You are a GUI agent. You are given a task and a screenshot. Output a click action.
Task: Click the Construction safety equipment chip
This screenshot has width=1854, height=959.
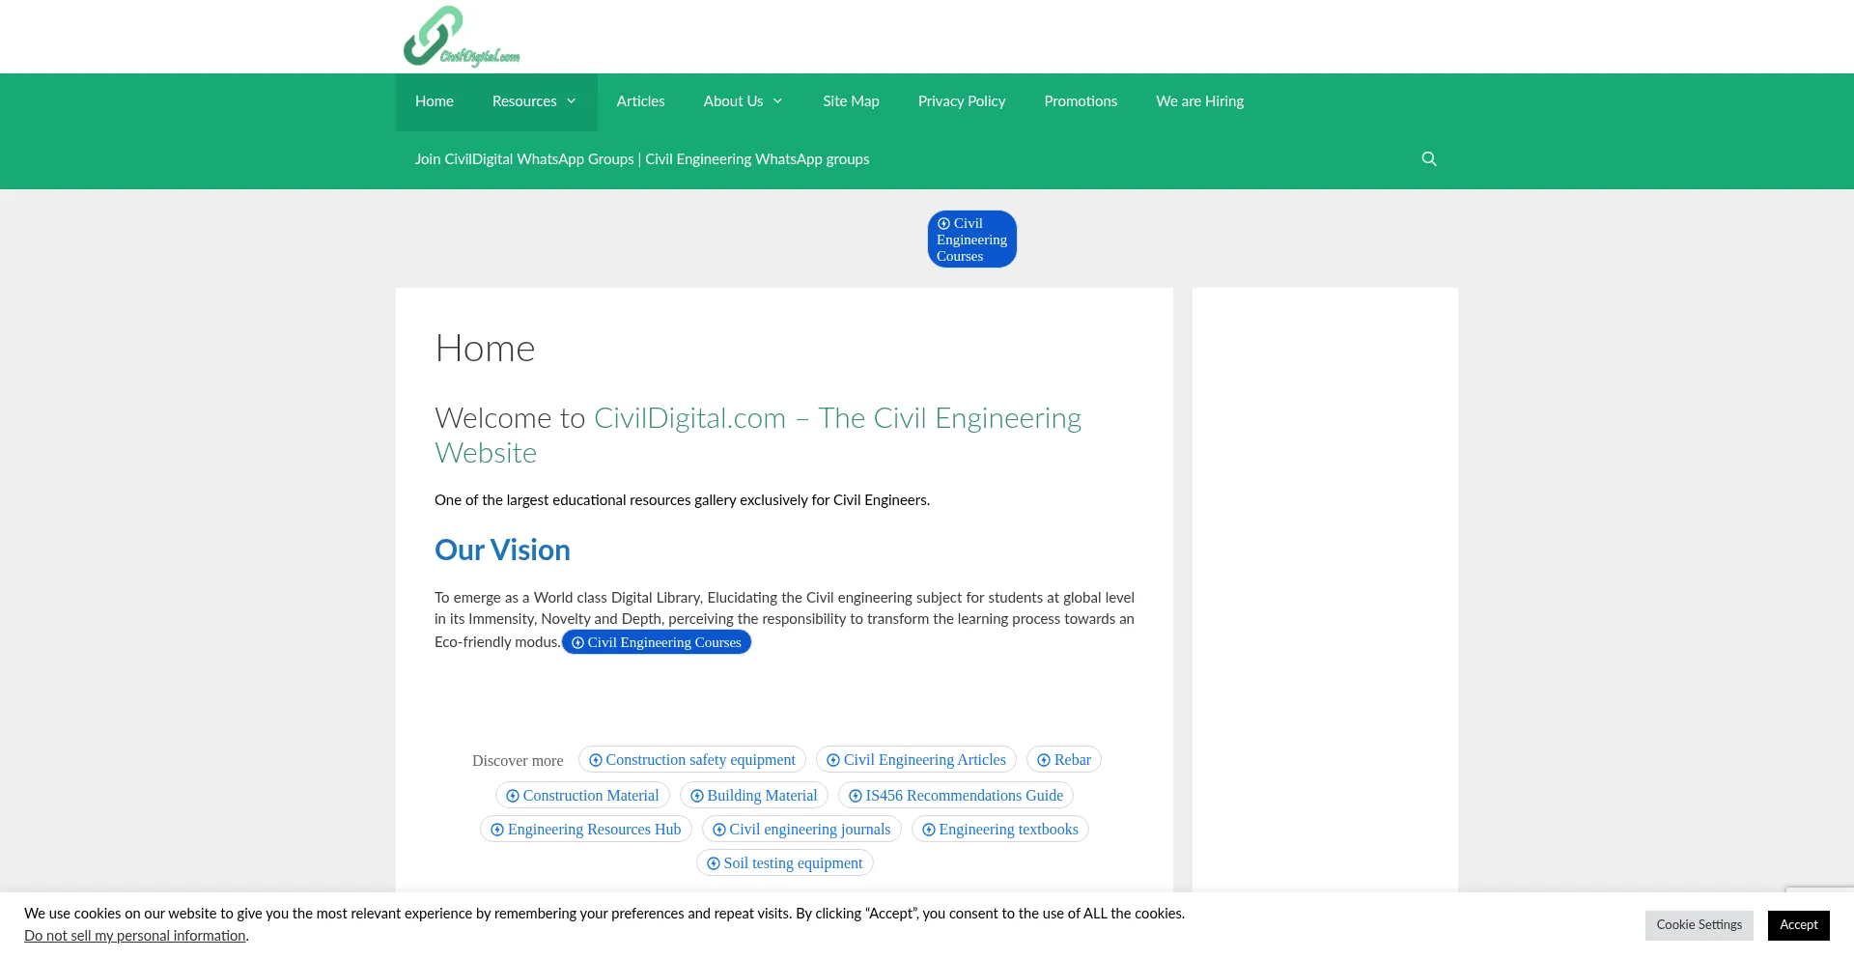(691, 760)
